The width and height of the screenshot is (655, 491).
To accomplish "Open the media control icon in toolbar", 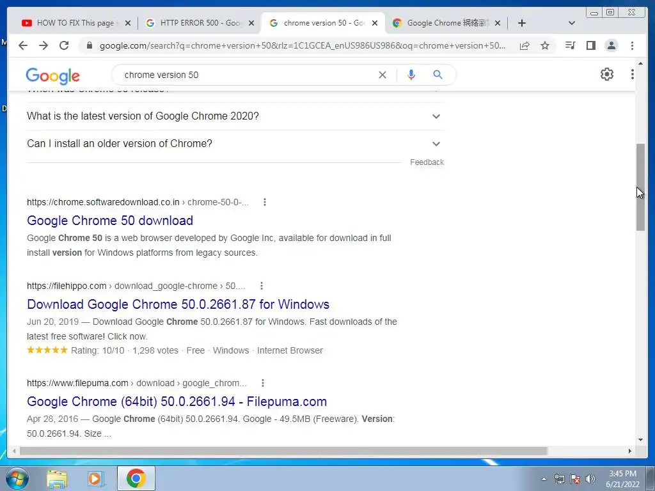I will tap(570, 45).
